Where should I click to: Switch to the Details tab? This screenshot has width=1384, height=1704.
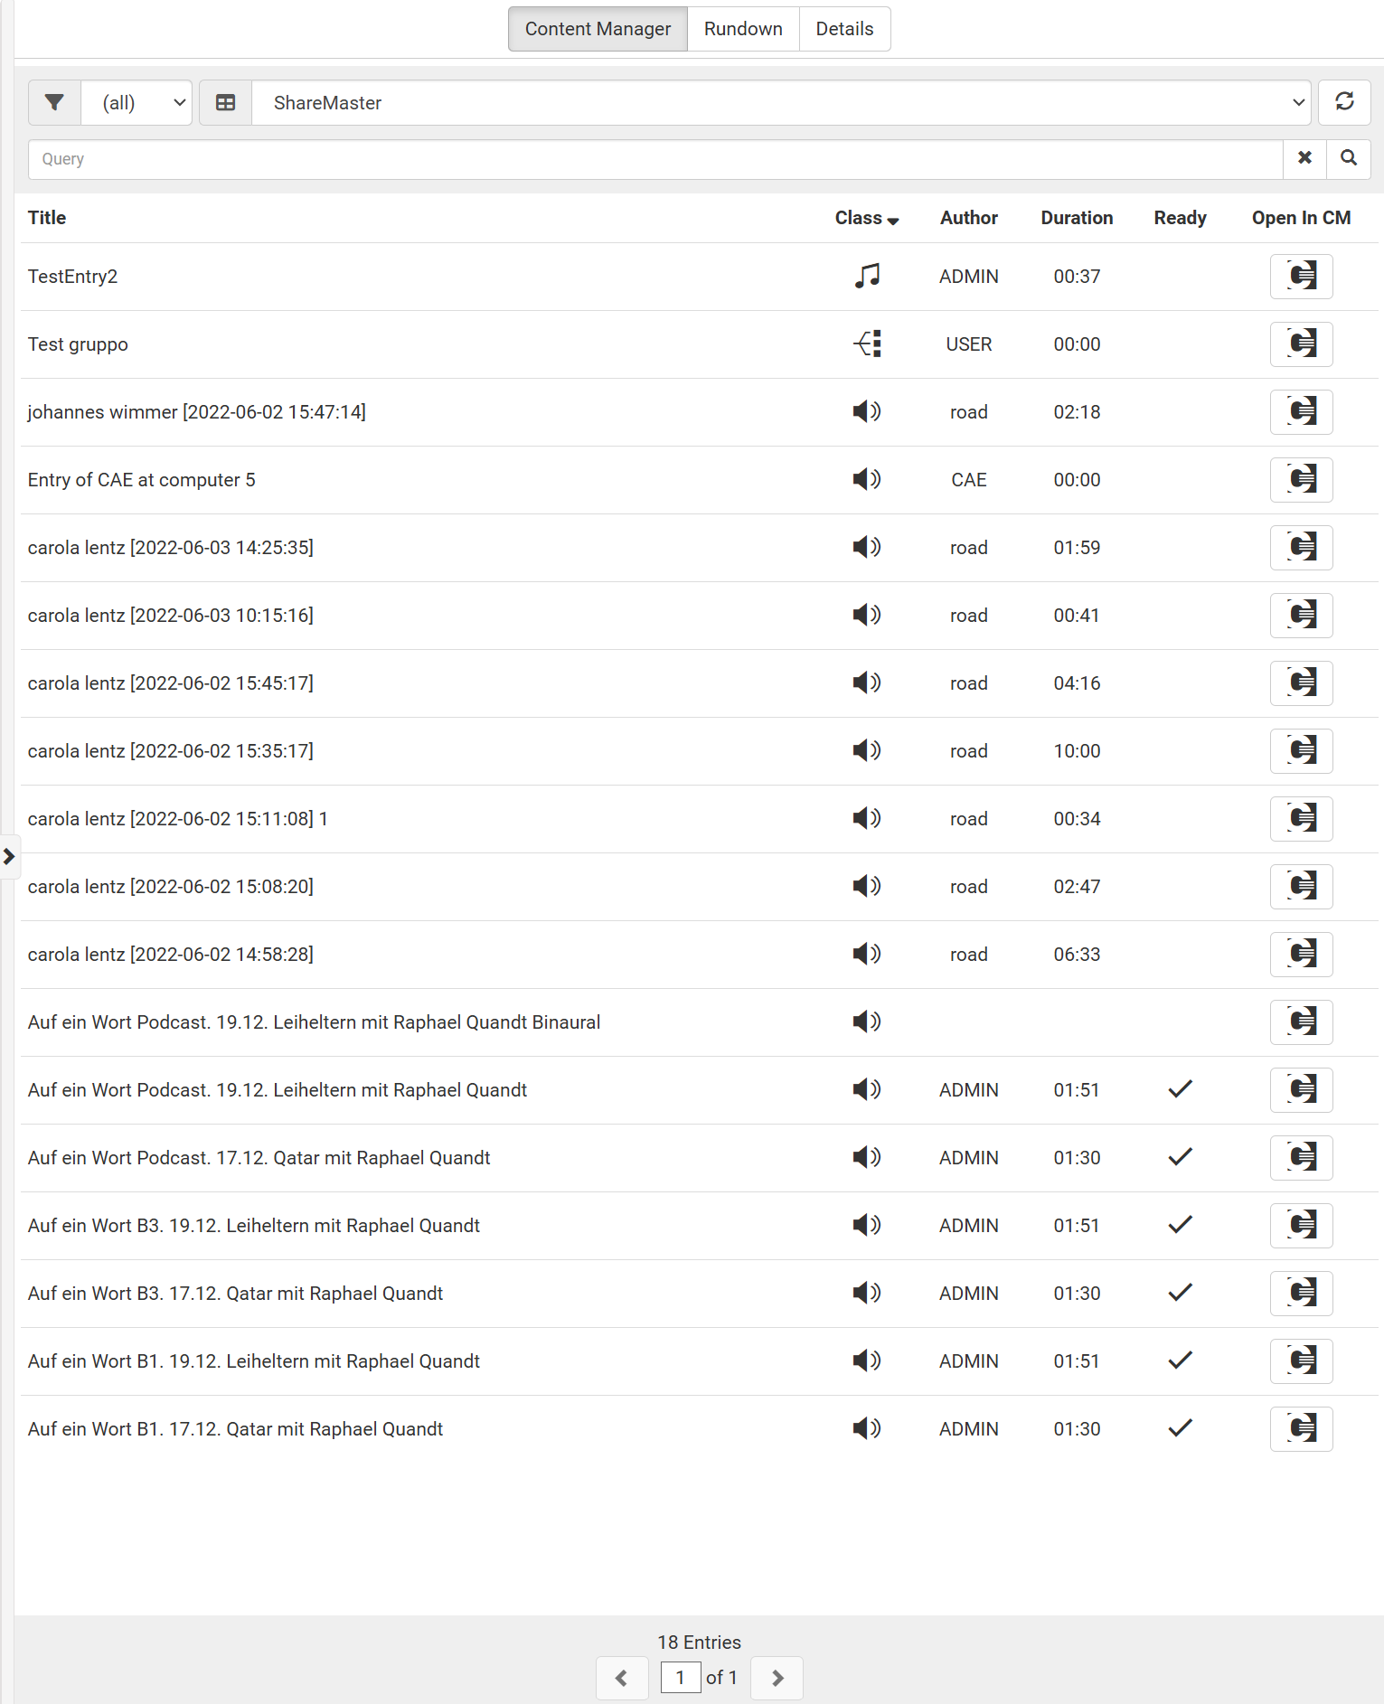(844, 29)
